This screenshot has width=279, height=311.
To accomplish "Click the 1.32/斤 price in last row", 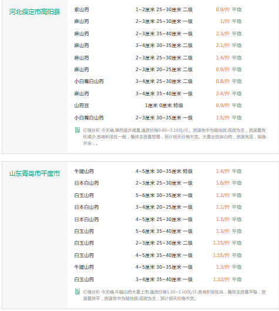I will (x=221, y=279).
